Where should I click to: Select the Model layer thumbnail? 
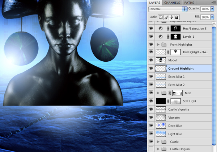click(x=161, y=60)
